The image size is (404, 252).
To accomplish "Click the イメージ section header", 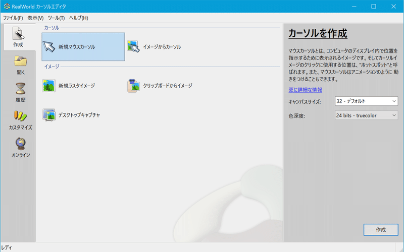I will coord(52,67).
